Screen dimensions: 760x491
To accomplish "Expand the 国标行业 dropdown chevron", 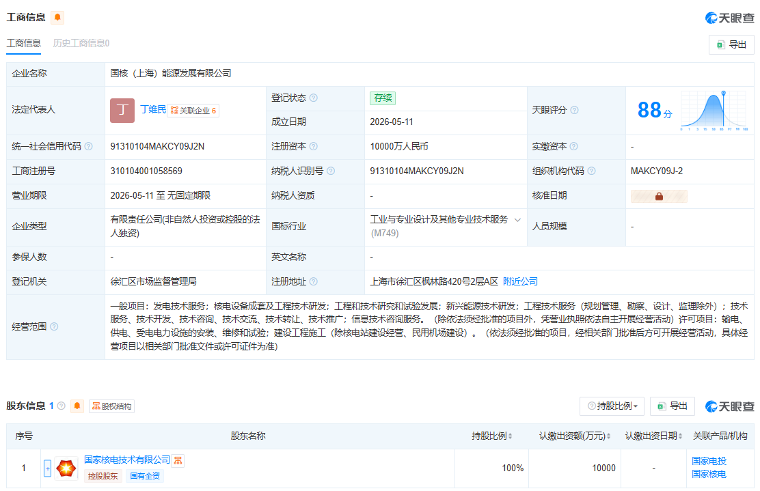I will click(517, 220).
